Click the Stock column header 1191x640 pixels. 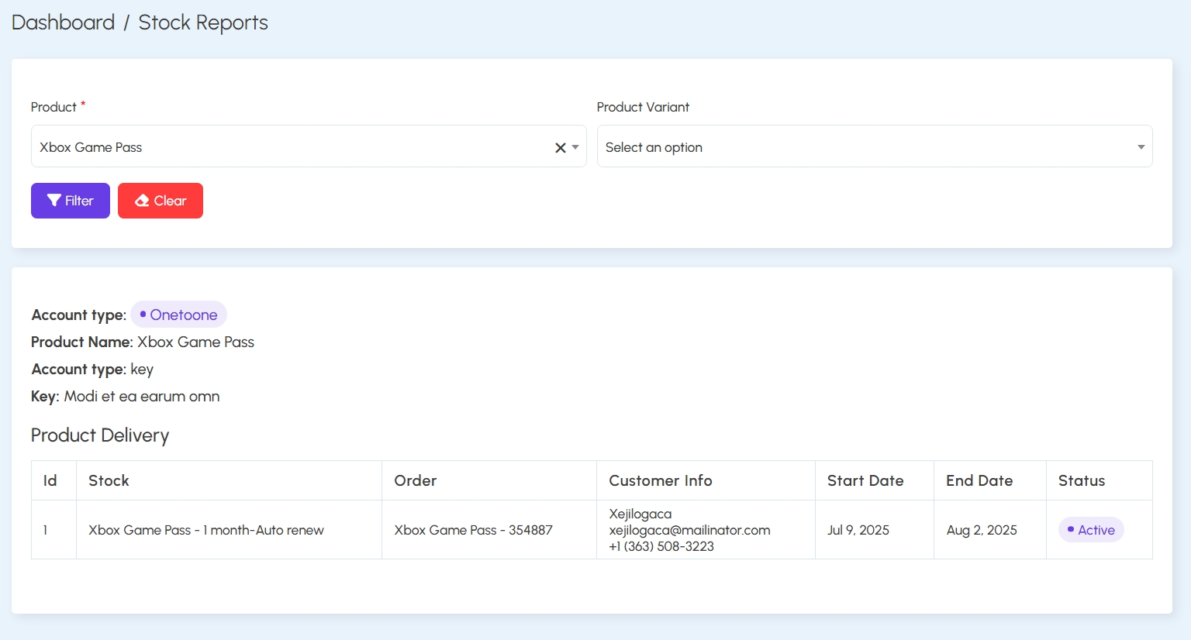point(109,480)
